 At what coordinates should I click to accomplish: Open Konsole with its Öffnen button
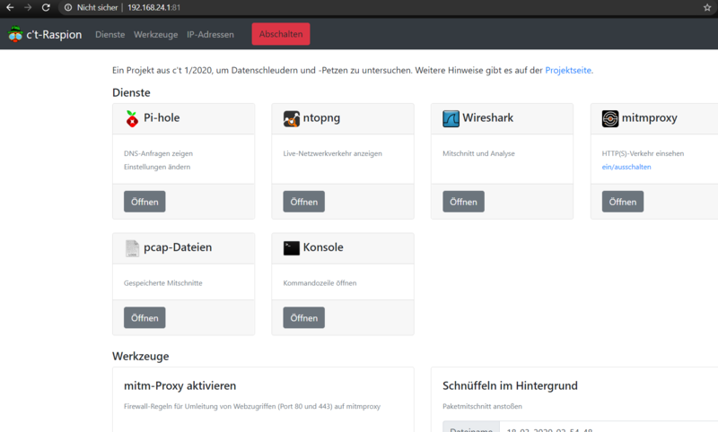tap(304, 317)
